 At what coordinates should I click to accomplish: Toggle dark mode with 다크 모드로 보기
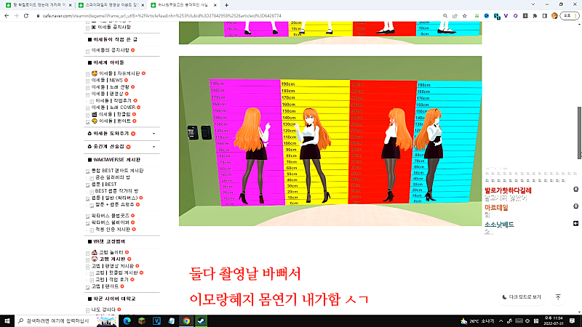[x=522, y=297]
